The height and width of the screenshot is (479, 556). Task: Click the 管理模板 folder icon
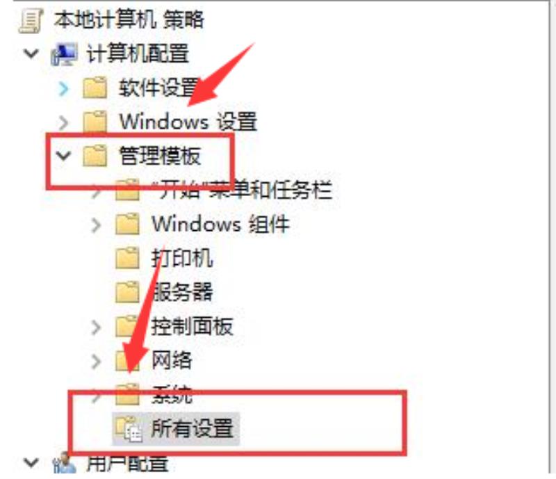tap(95, 155)
